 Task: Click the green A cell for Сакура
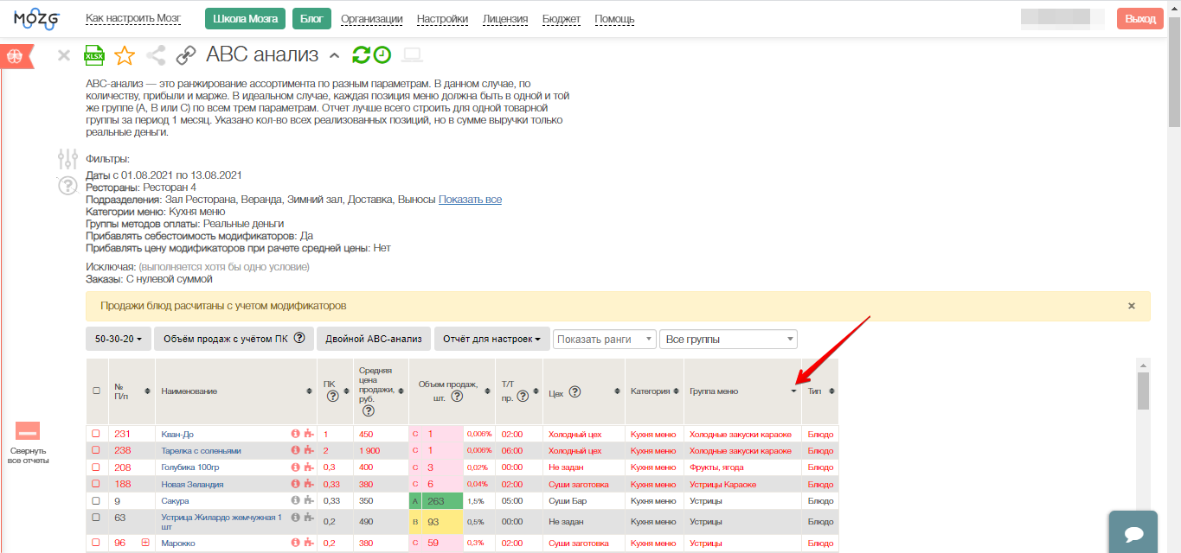pyautogui.click(x=415, y=500)
